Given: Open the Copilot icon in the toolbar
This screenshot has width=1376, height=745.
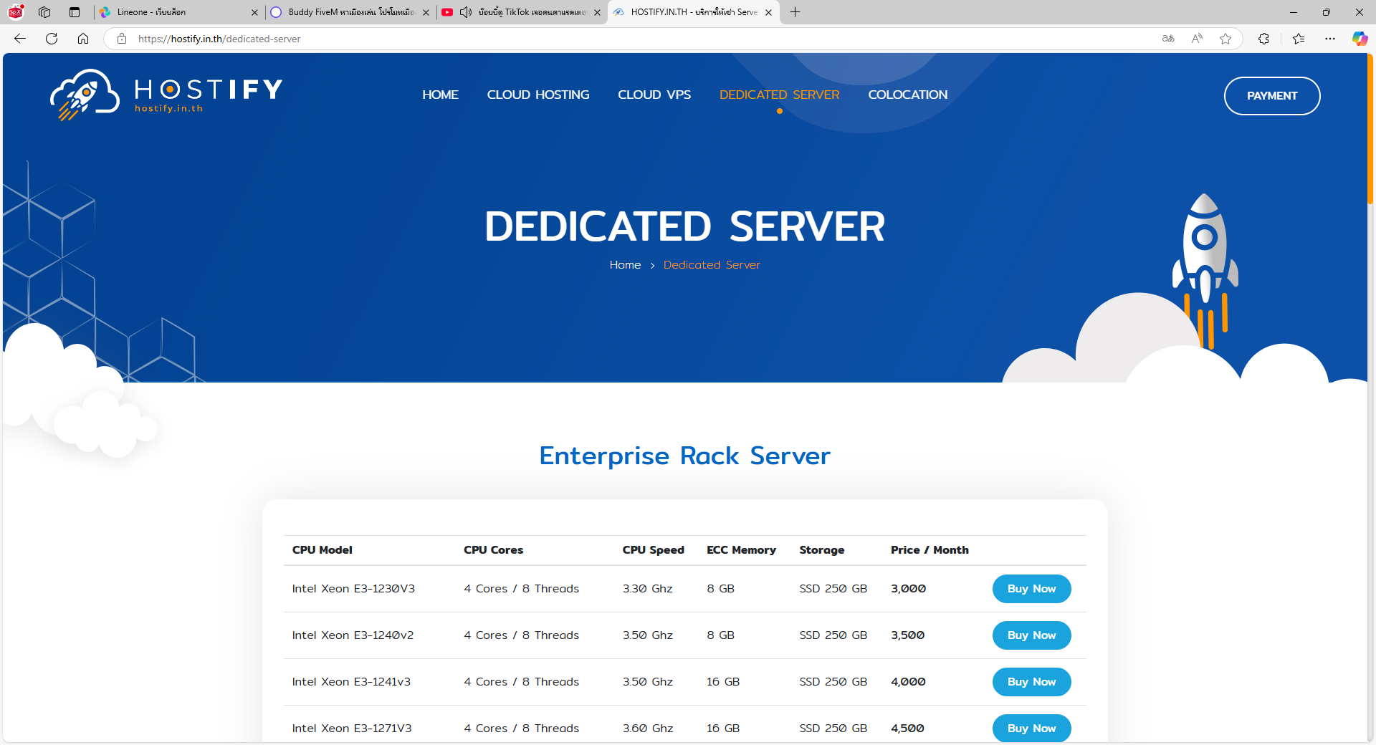Looking at the screenshot, I should click(x=1359, y=39).
